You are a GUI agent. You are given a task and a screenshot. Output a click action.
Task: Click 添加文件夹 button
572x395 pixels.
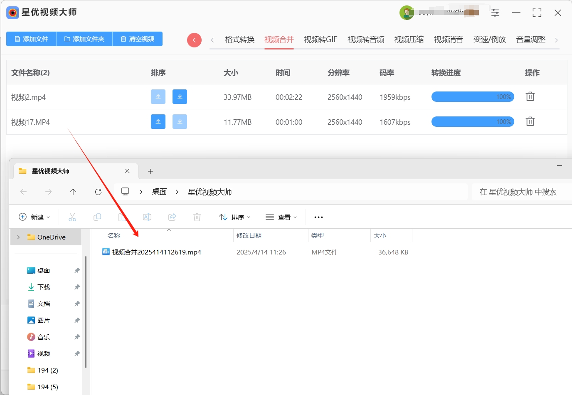84,39
